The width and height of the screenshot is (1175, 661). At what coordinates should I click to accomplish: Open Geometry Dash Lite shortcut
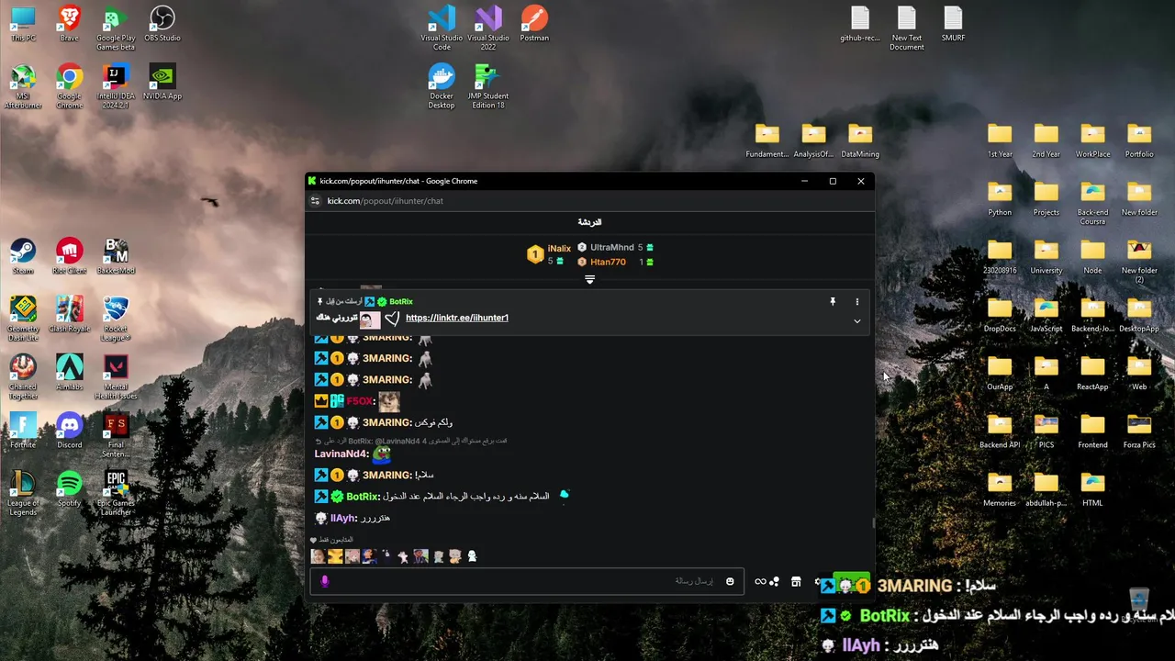pos(23,319)
